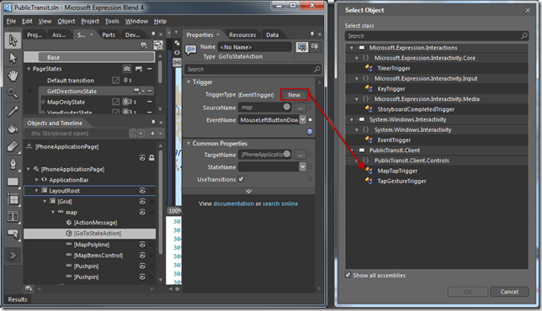Open the search online link
The height and width of the screenshot is (311, 542).
coord(280,203)
